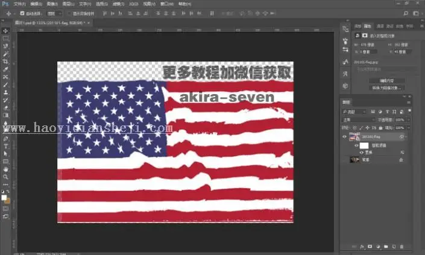Create a new layer icon
This screenshot has height=255, width=425.
point(394,247)
